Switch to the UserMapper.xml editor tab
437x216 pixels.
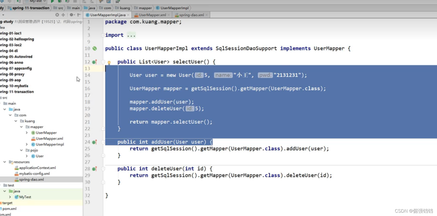point(152,15)
